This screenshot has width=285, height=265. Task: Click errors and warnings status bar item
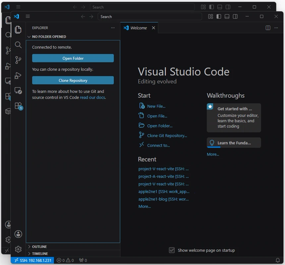click(x=65, y=260)
